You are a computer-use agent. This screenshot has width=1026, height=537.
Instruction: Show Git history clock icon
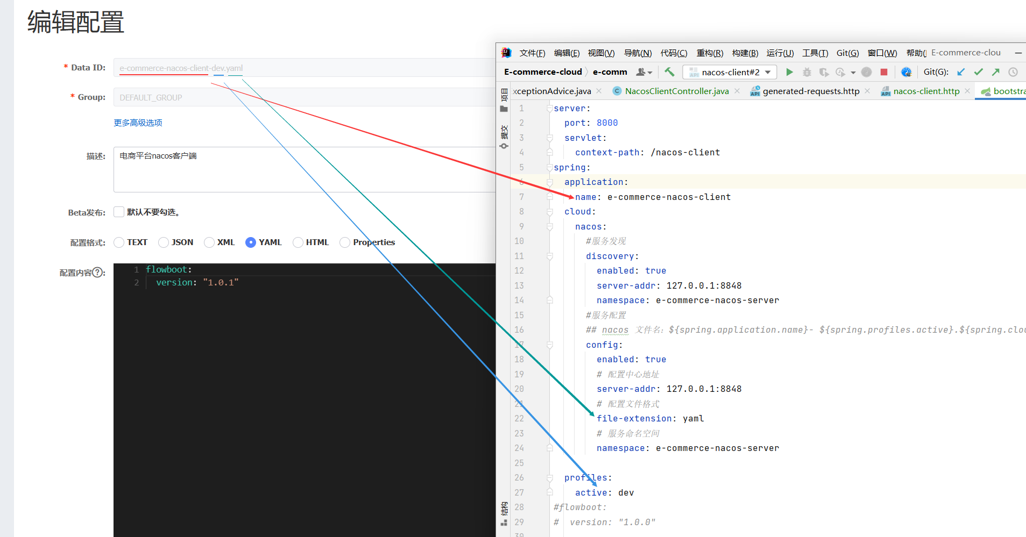1013,72
